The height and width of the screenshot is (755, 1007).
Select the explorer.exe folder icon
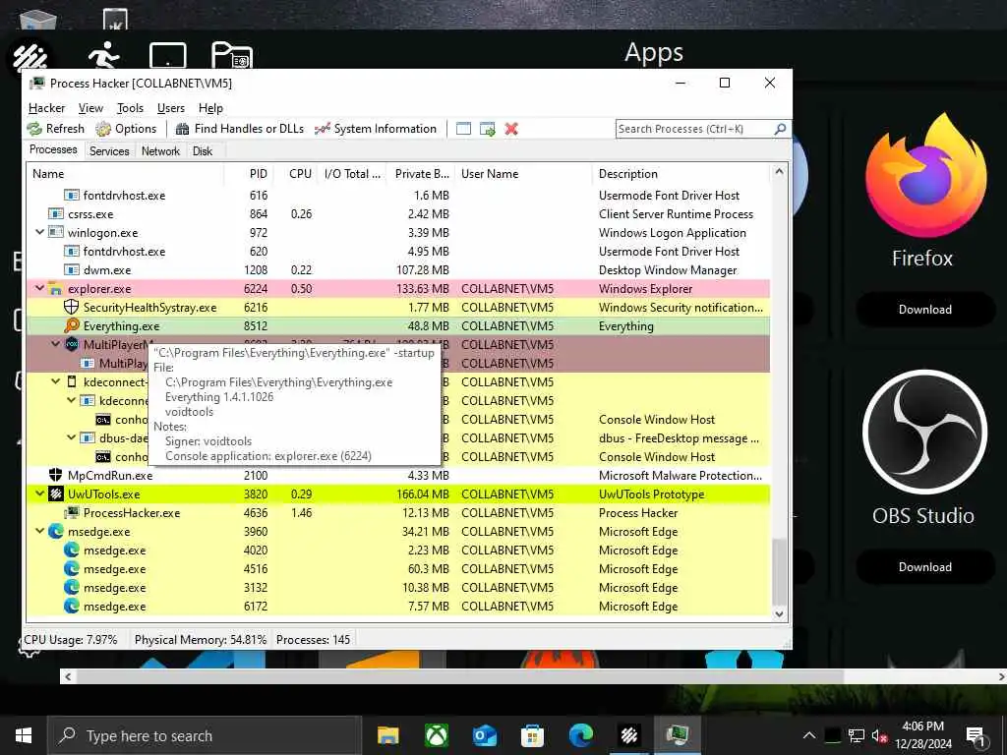point(56,289)
